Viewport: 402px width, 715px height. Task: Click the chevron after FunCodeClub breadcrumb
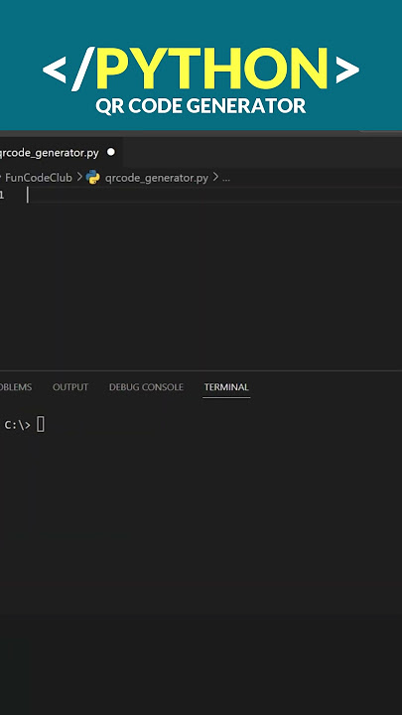79,178
